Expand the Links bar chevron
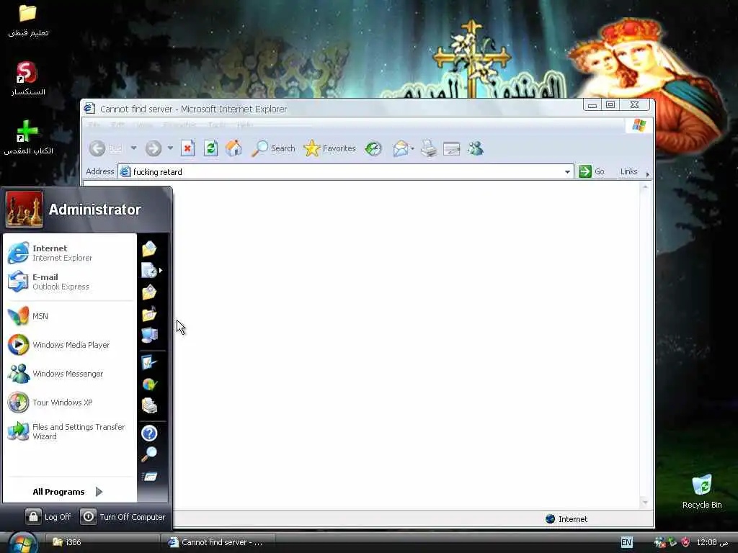The height and width of the screenshot is (553, 738). coord(648,174)
